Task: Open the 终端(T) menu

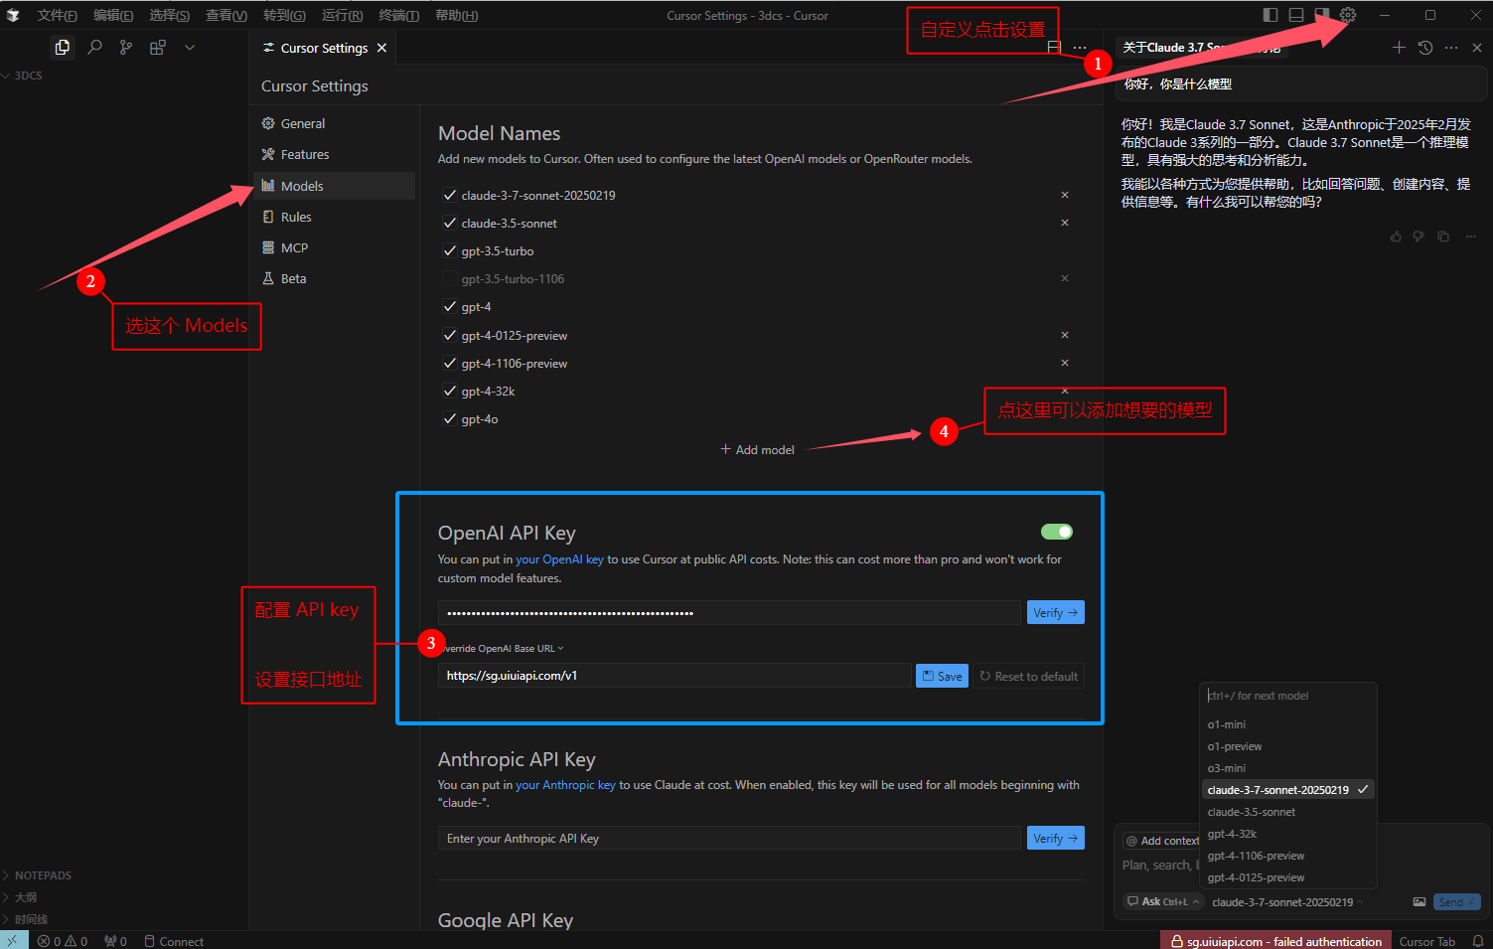Action: [399, 15]
